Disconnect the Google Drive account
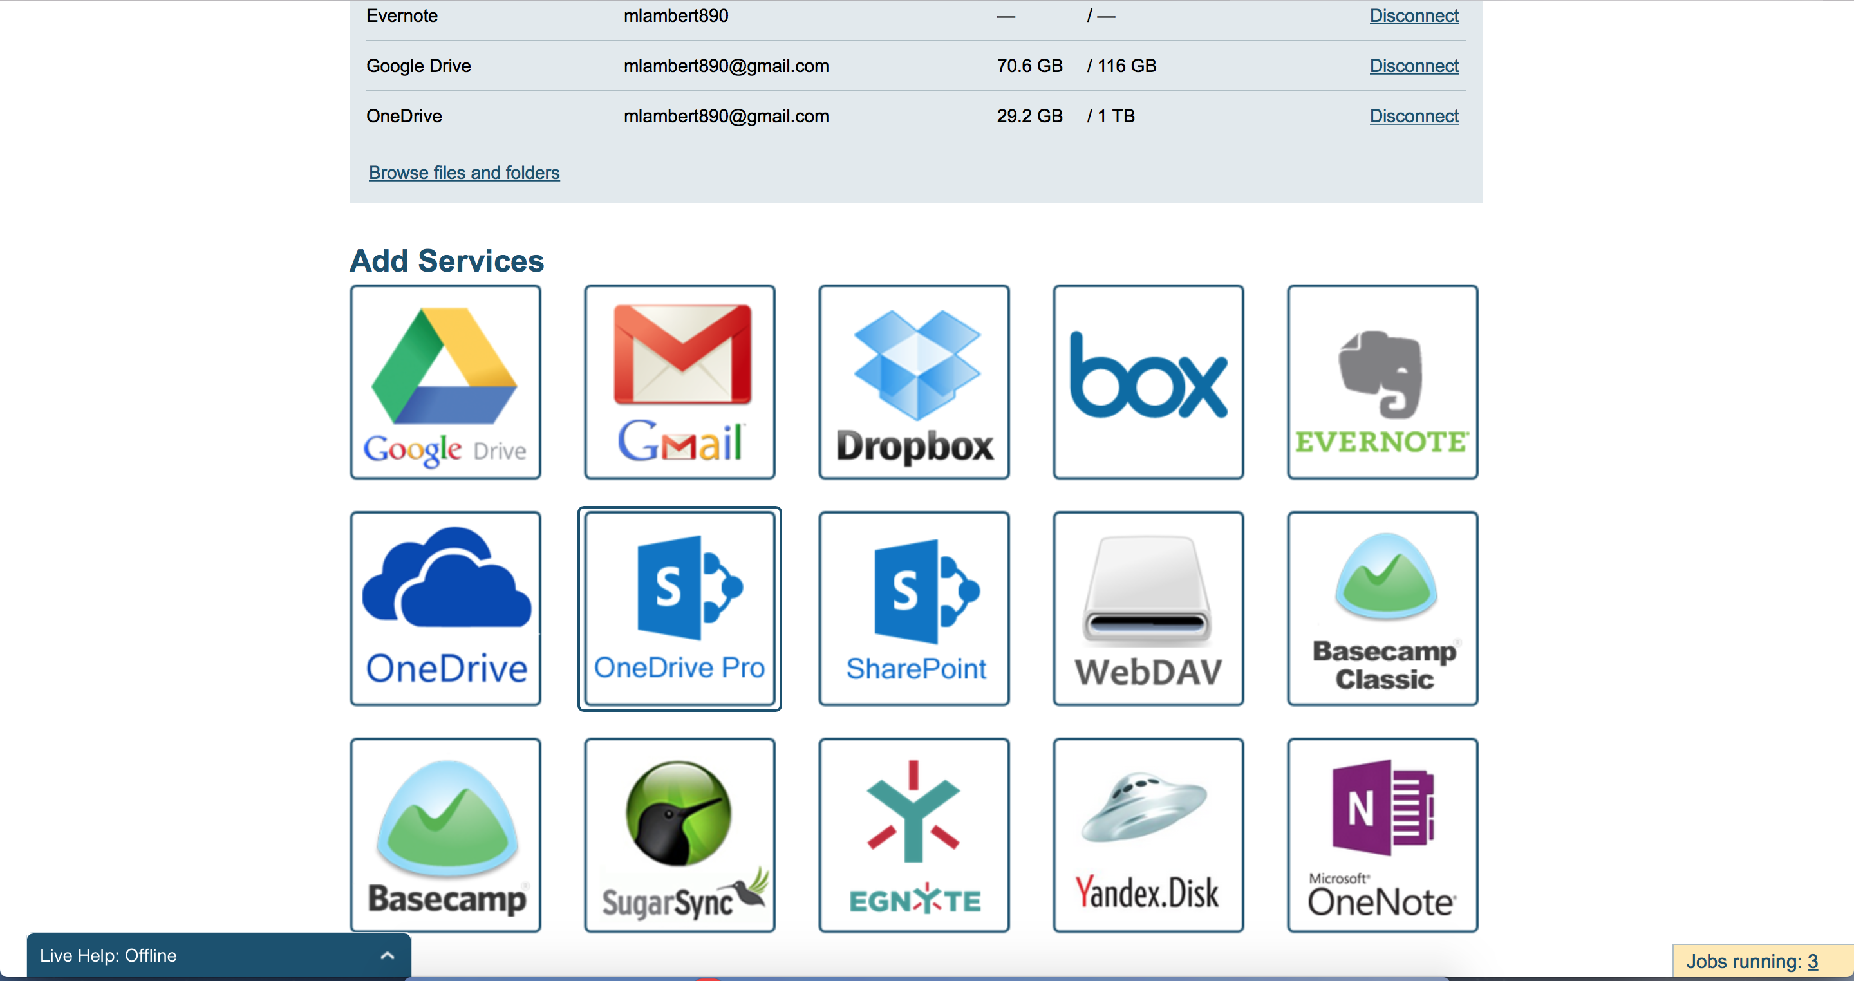This screenshot has height=981, width=1854. [1414, 66]
